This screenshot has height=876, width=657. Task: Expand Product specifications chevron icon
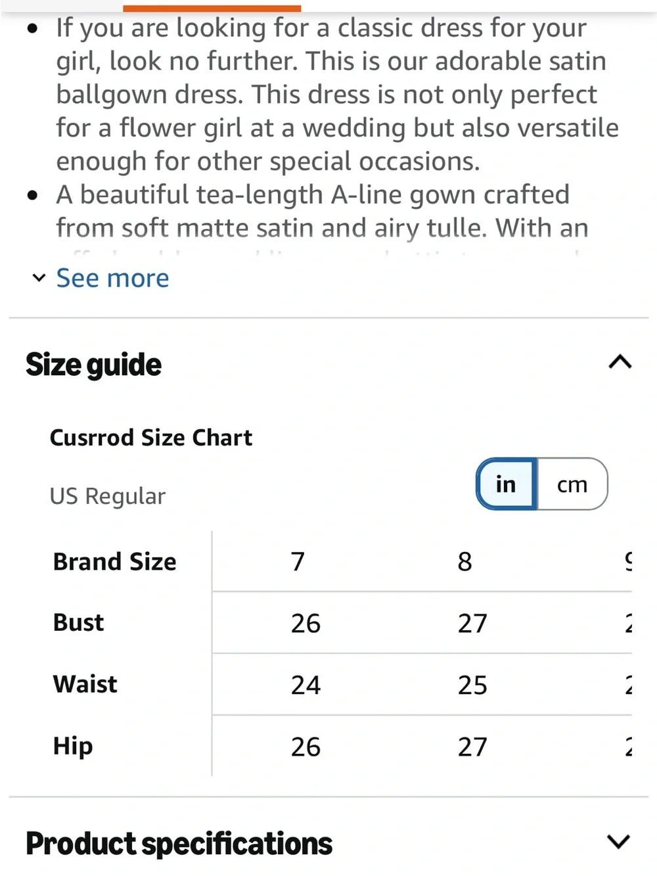pyautogui.click(x=619, y=842)
